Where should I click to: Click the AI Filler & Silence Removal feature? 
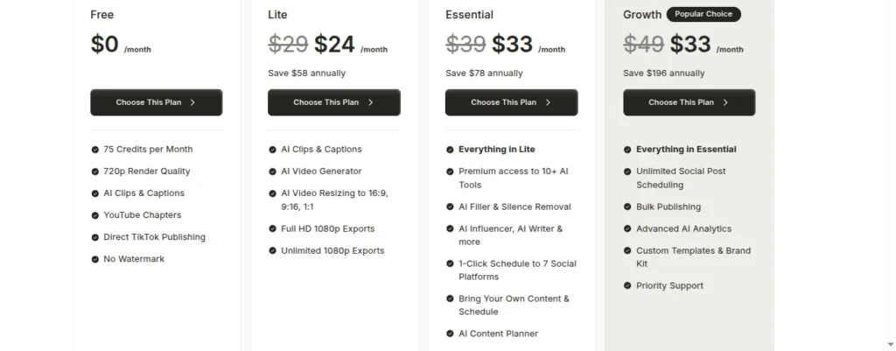click(514, 207)
